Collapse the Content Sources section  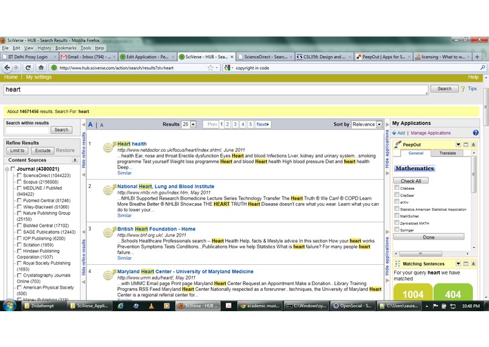(x=75, y=159)
